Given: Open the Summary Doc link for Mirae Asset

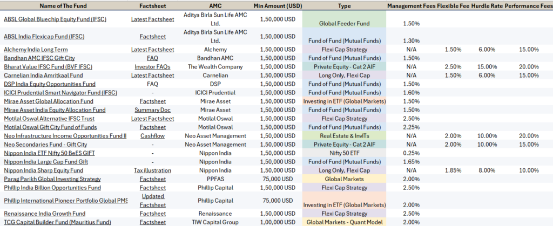Looking at the screenshot, I should (x=152, y=110).
